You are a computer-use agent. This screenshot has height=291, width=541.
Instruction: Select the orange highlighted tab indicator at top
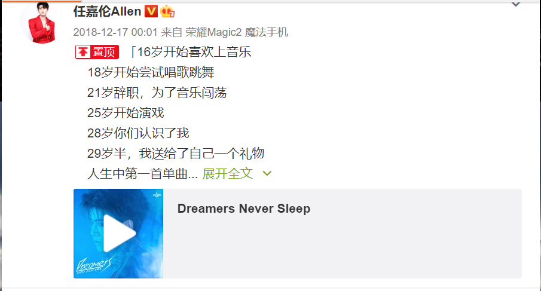click(x=42, y=1)
